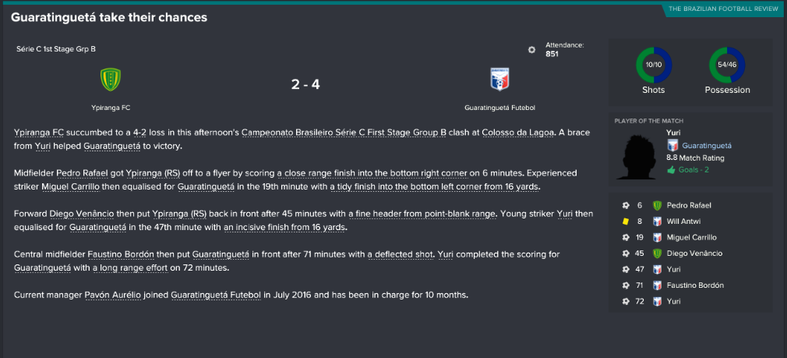Open Pedro Rafael link in article text
This screenshot has width=787, height=358.
(x=82, y=173)
